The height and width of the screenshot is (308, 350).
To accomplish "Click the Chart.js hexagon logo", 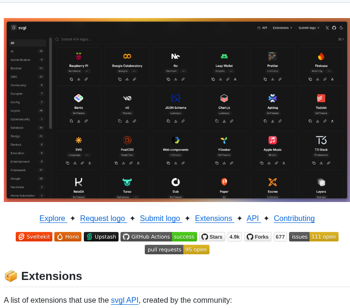I will (x=224, y=98).
